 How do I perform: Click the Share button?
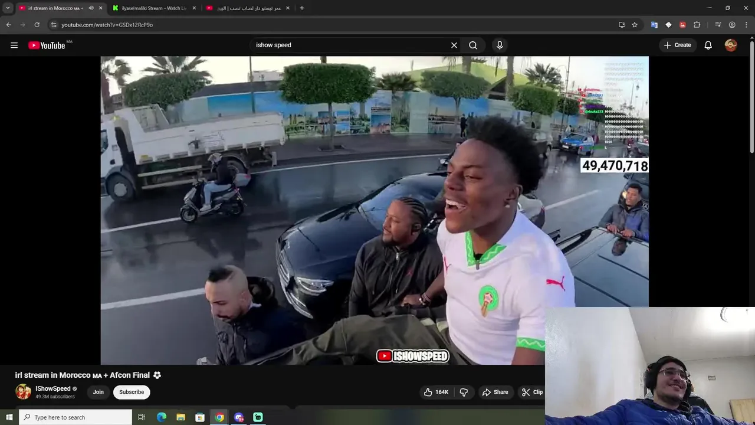[x=495, y=392]
